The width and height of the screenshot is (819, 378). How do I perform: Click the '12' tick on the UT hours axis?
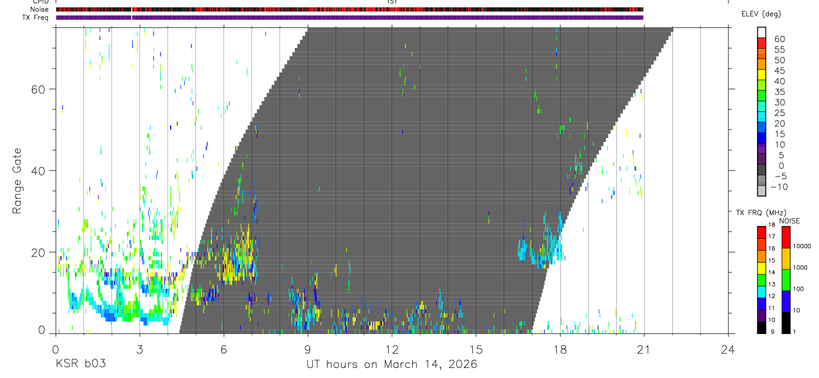tap(391, 349)
